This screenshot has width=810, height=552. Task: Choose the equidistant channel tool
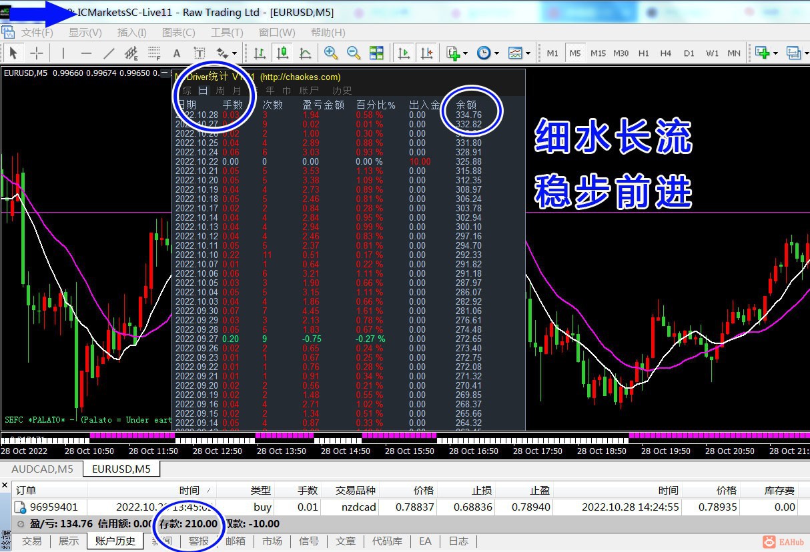click(131, 53)
